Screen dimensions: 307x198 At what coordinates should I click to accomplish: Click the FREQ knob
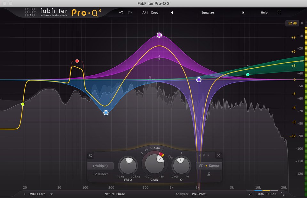128,165
